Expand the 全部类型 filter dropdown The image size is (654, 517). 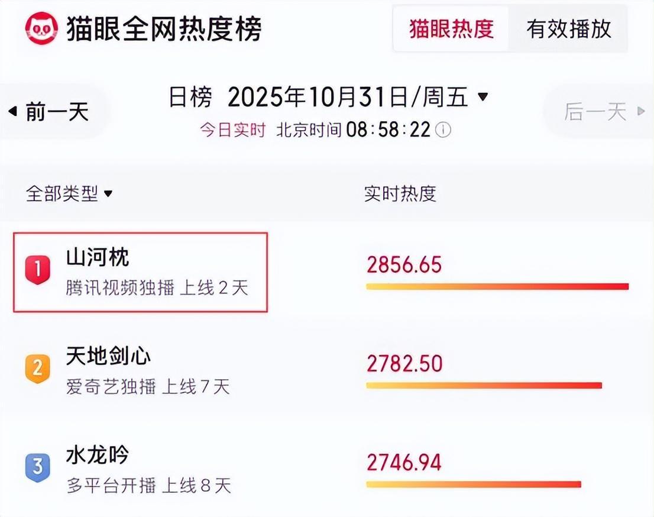pyautogui.click(x=108, y=193)
